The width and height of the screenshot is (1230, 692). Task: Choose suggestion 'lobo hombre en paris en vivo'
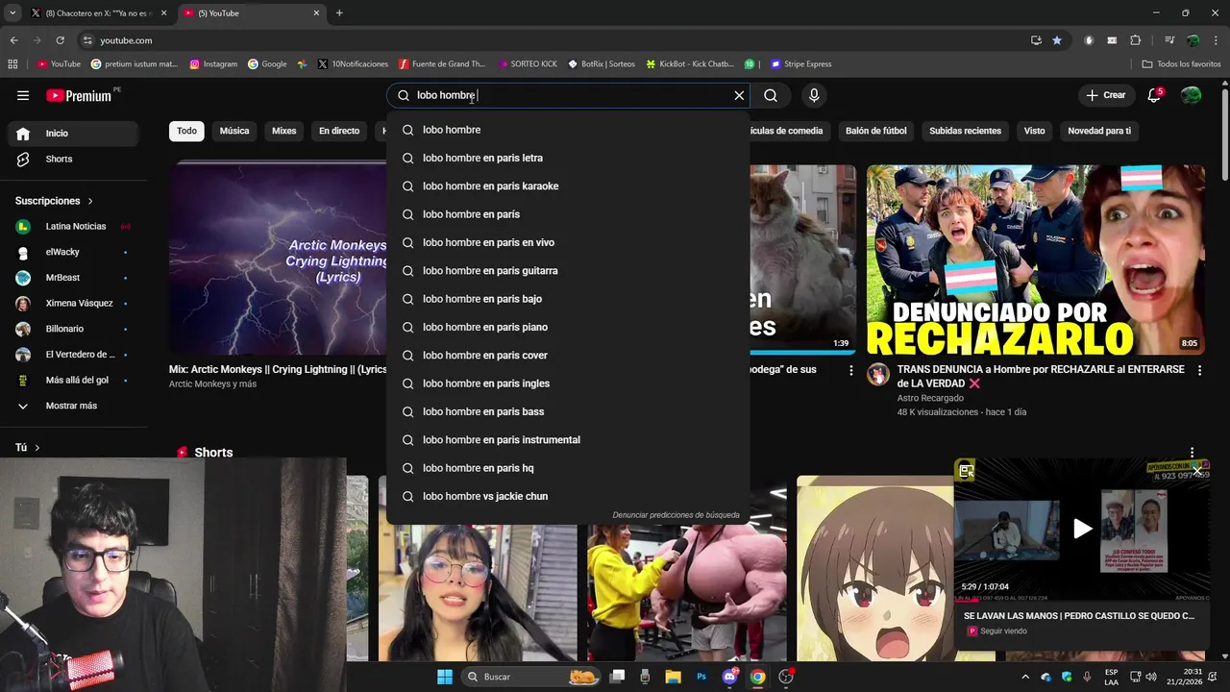[568, 242]
